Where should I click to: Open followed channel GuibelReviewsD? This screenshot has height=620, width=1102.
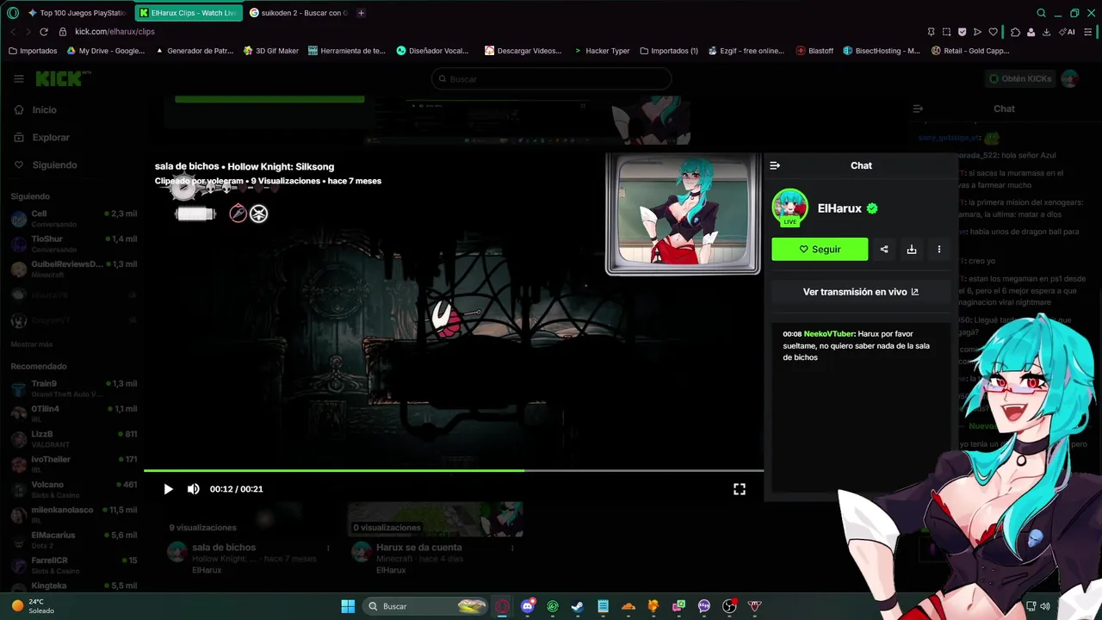[x=73, y=269]
